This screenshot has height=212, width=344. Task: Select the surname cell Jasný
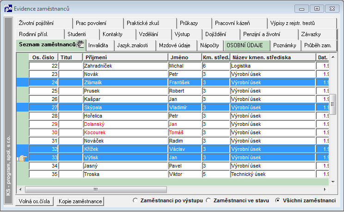point(125,166)
